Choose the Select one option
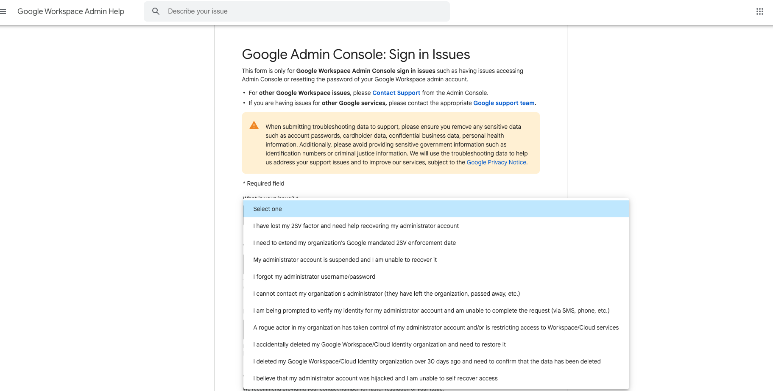Viewport: 773px width, 391px height. 436,209
